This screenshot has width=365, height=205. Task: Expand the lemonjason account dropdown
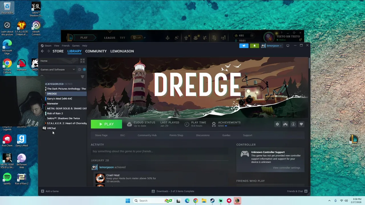pos(272,46)
